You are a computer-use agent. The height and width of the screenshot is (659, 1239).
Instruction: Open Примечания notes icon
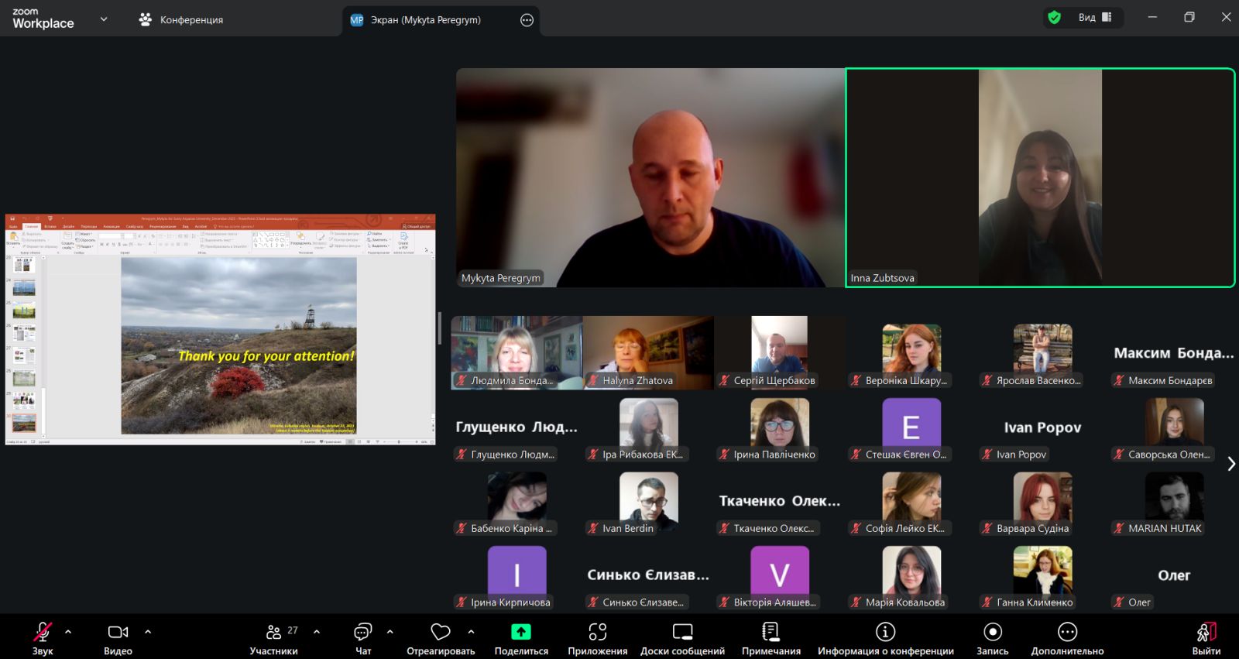point(771,633)
